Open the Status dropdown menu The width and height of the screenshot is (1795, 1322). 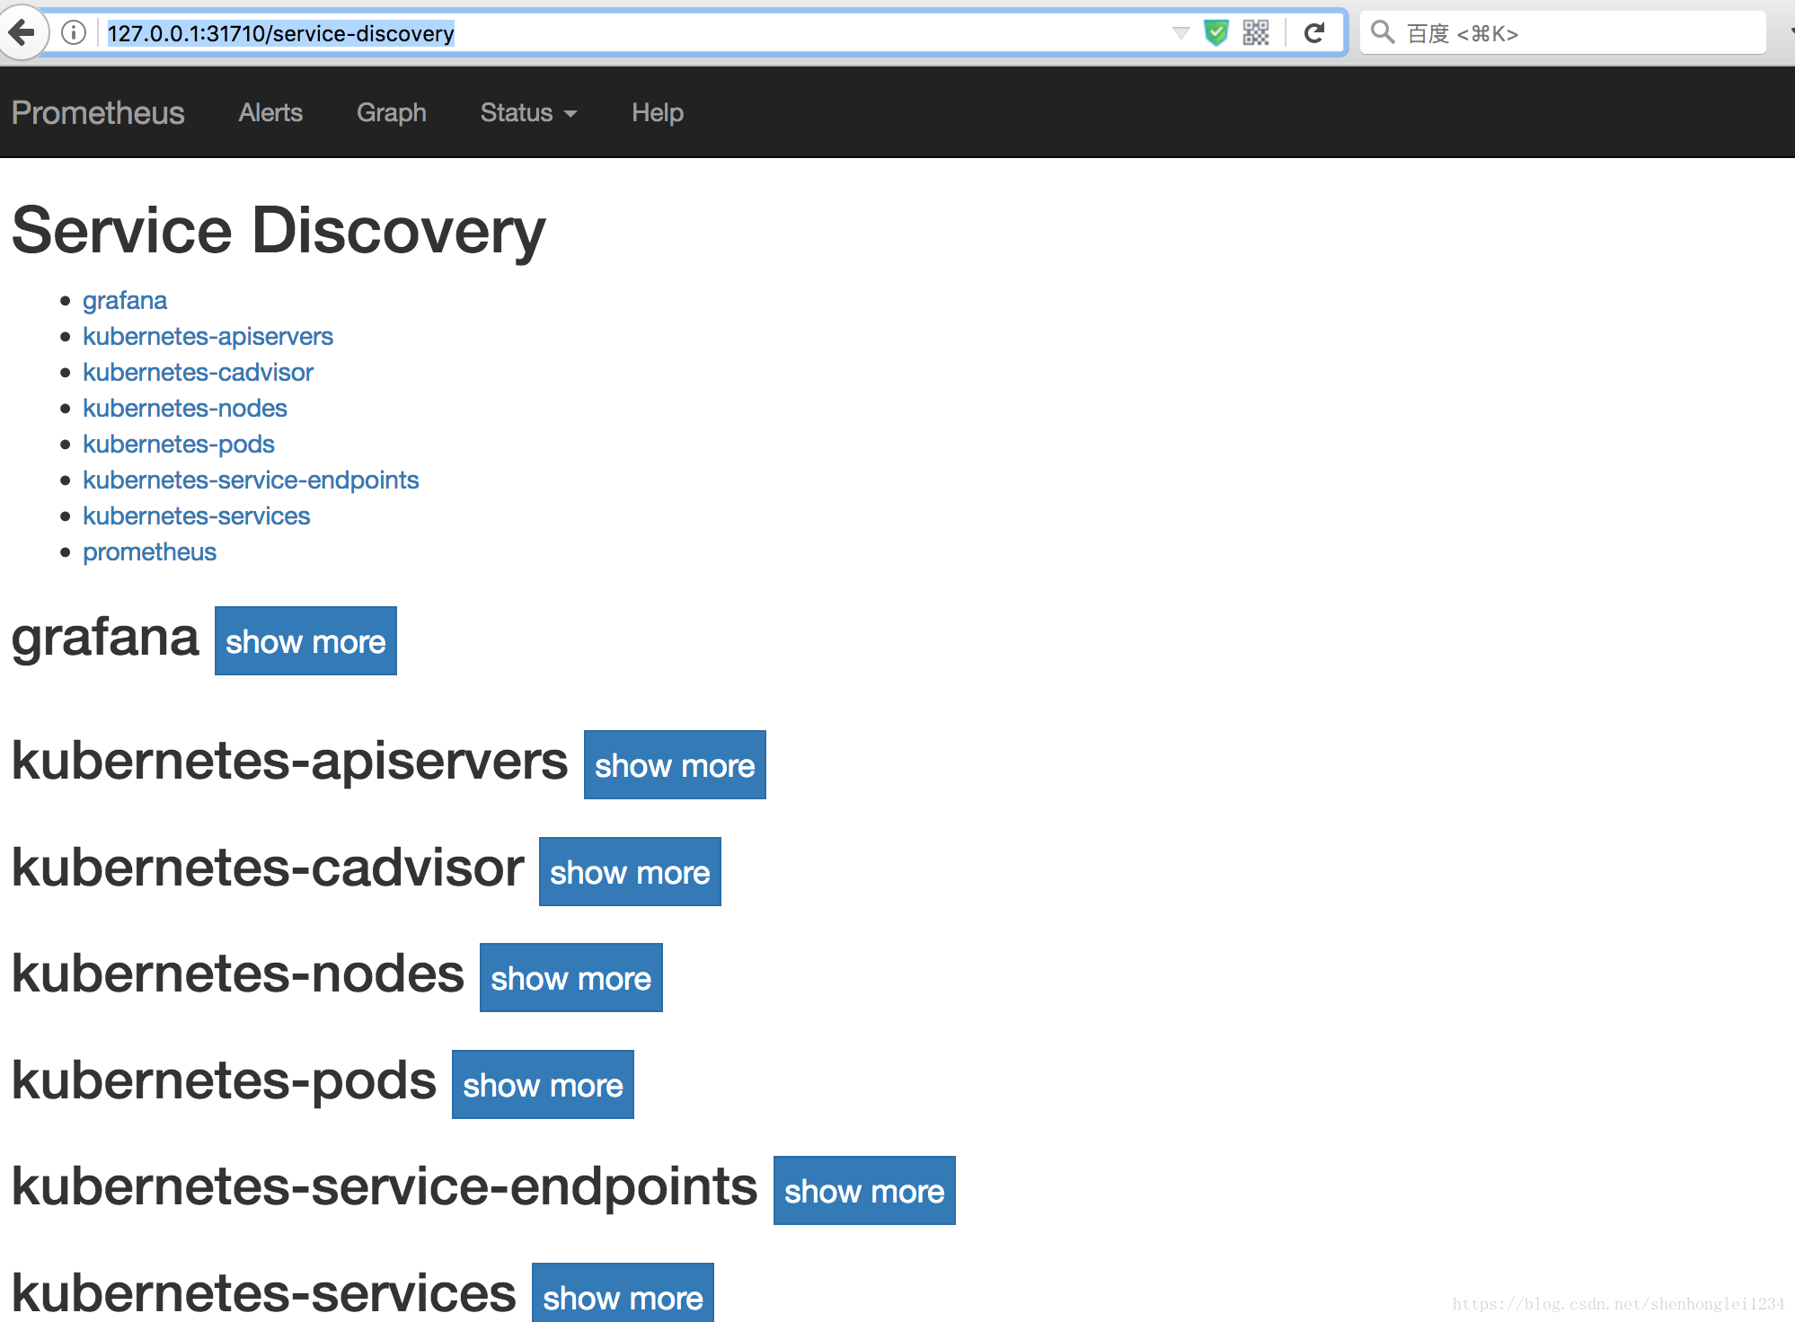[x=526, y=113]
